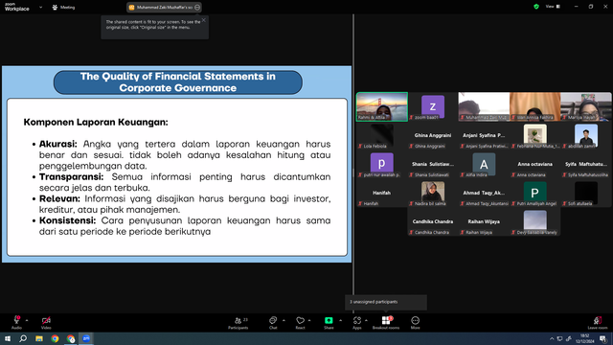Screen dimensions: 613x345
Task: Select the Candhika Chandra participant tile
Action: (433, 221)
